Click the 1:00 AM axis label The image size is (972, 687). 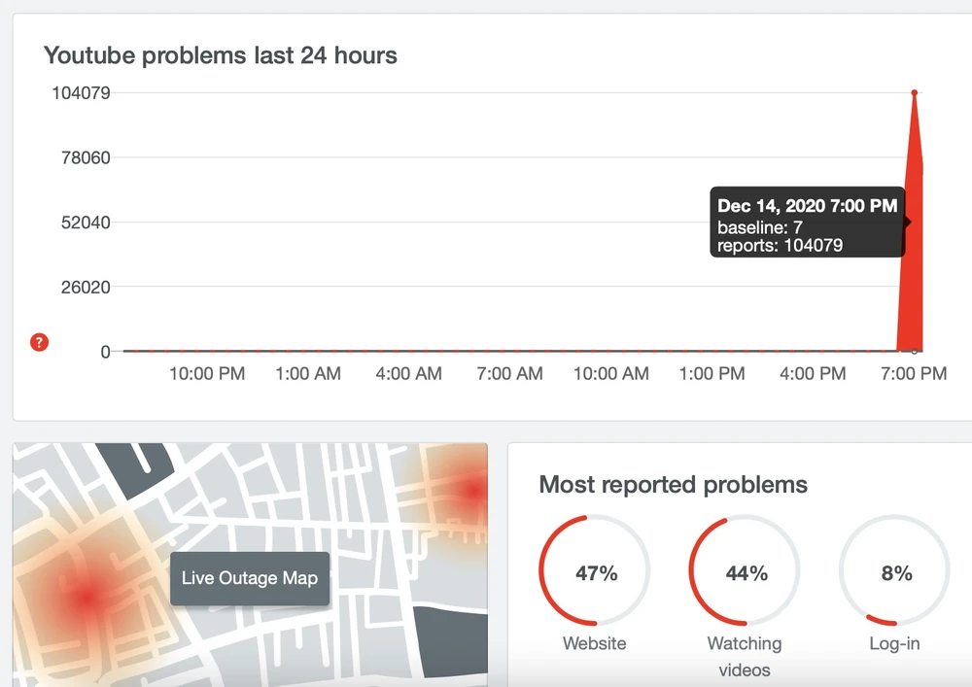(x=308, y=373)
